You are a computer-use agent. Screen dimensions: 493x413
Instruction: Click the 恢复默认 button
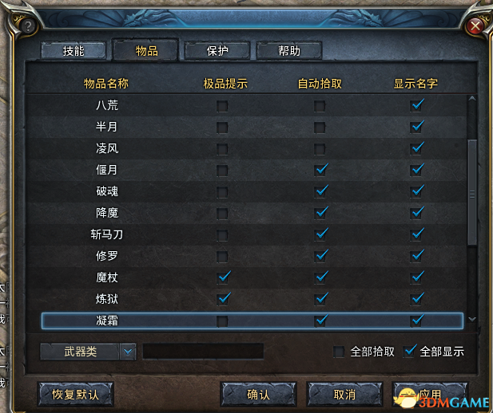coord(75,394)
